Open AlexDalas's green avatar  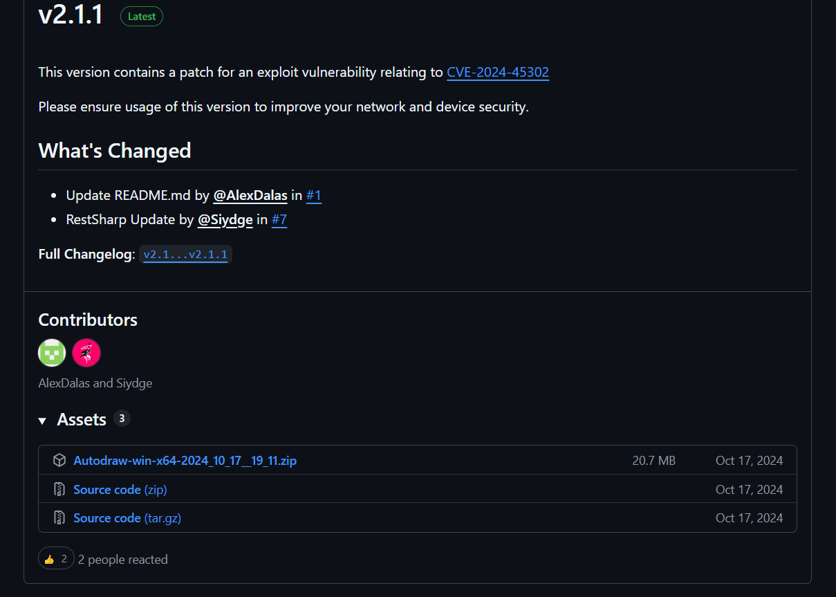click(x=52, y=353)
